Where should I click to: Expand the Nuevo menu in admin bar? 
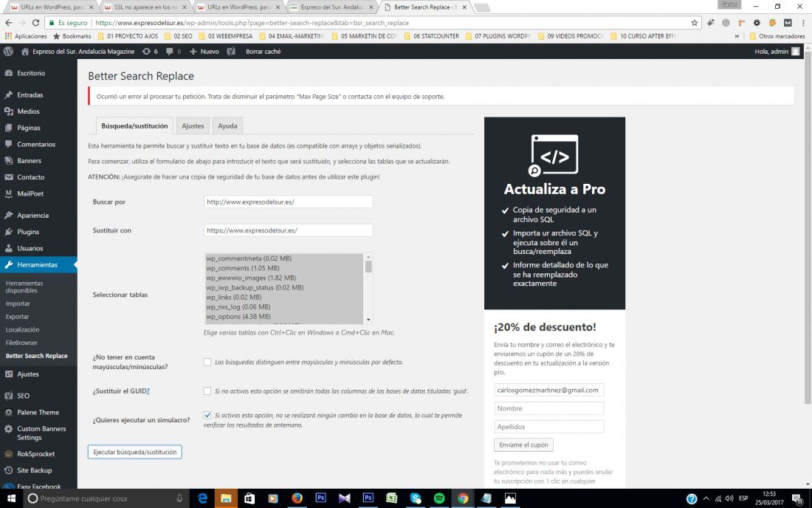tap(204, 51)
